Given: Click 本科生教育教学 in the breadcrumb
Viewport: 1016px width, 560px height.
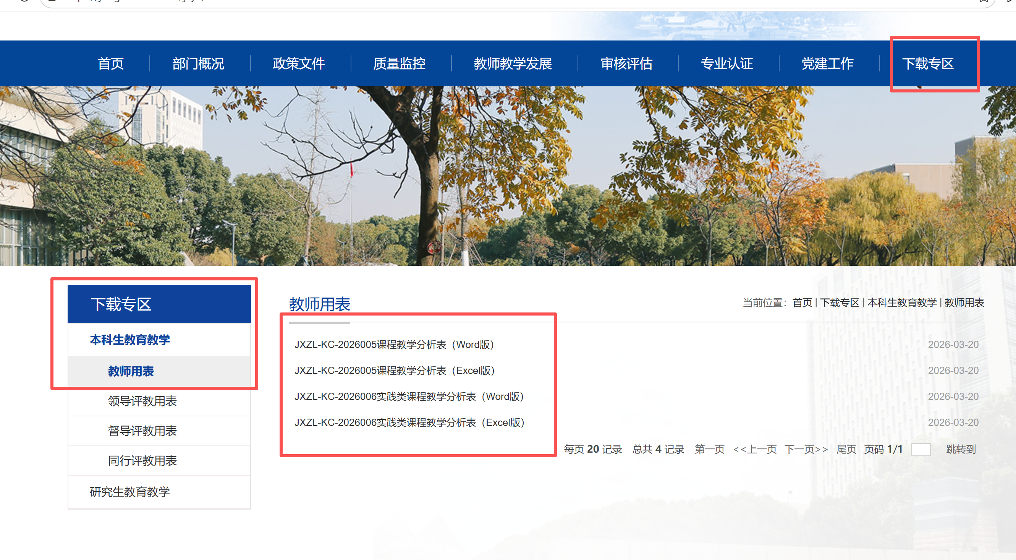Looking at the screenshot, I should 902,303.
